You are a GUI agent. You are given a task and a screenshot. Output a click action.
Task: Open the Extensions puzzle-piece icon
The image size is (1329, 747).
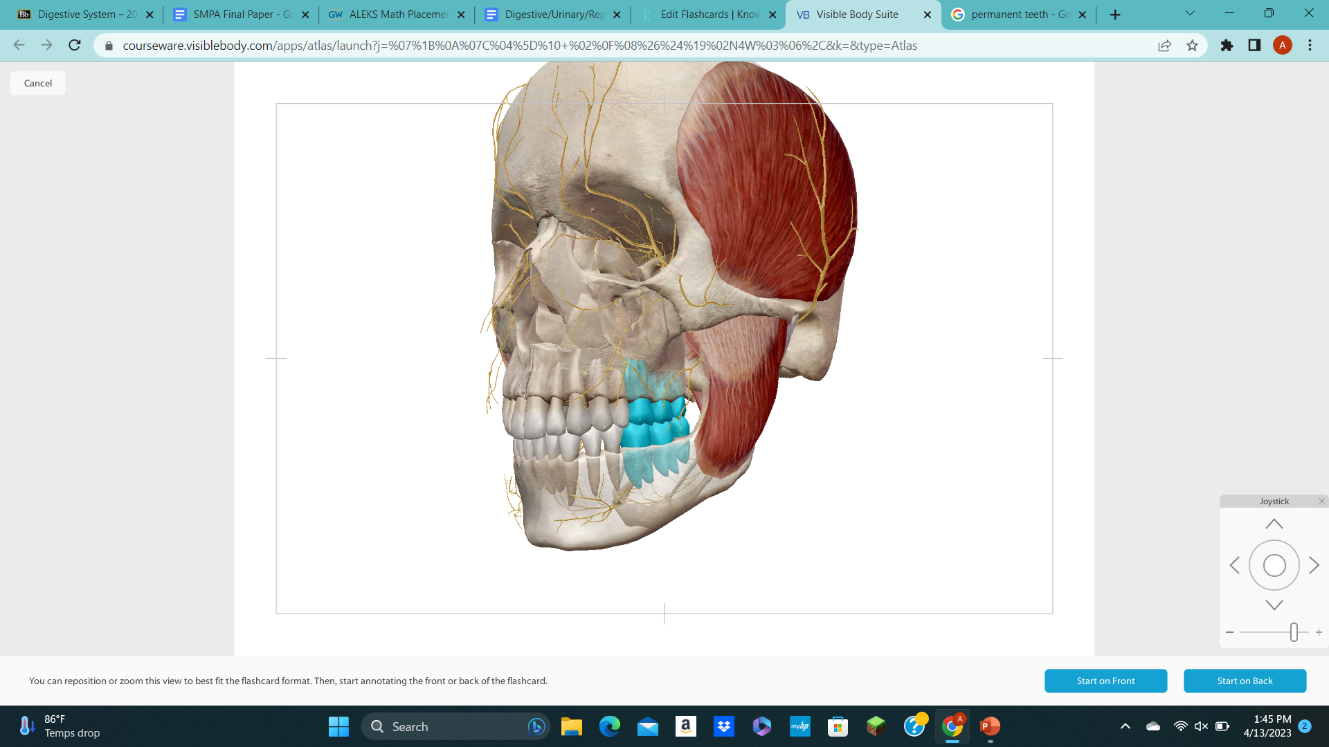(x=1226, y=46)
